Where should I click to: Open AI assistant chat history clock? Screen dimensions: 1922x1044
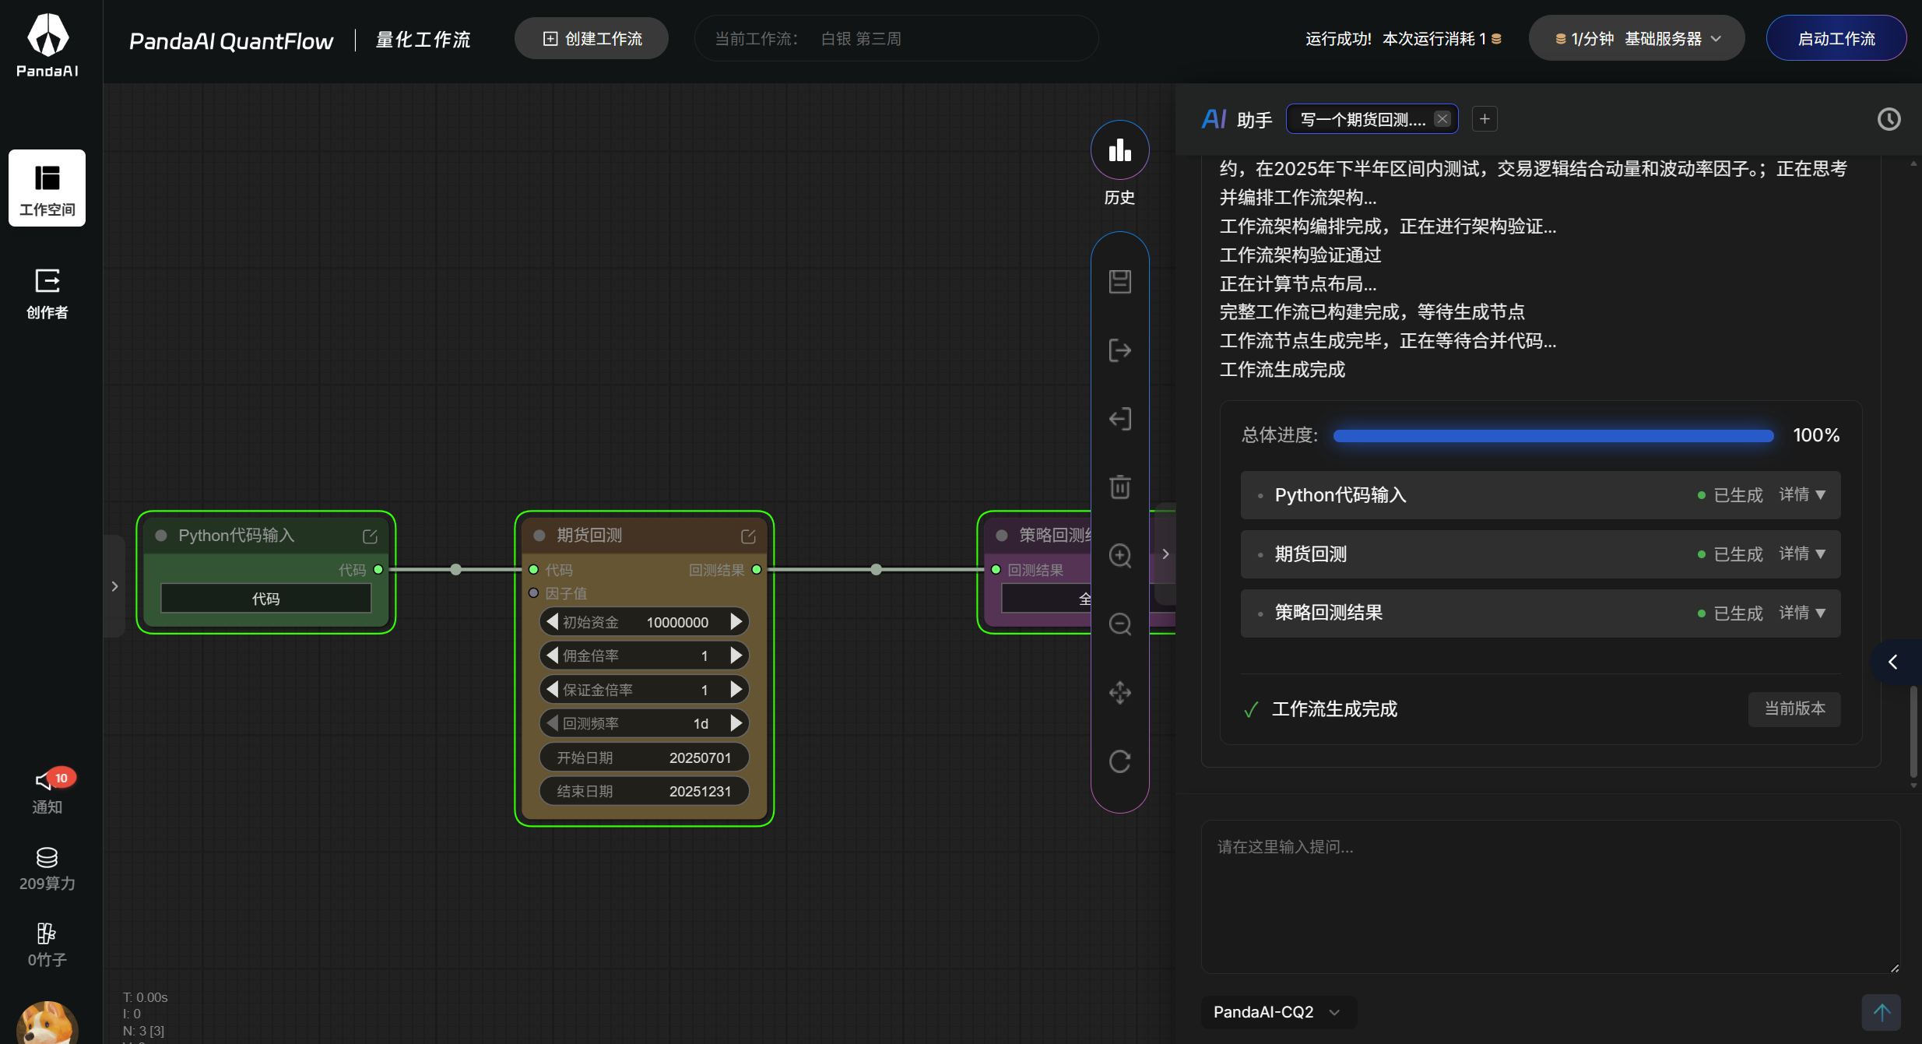(1889, 119)
